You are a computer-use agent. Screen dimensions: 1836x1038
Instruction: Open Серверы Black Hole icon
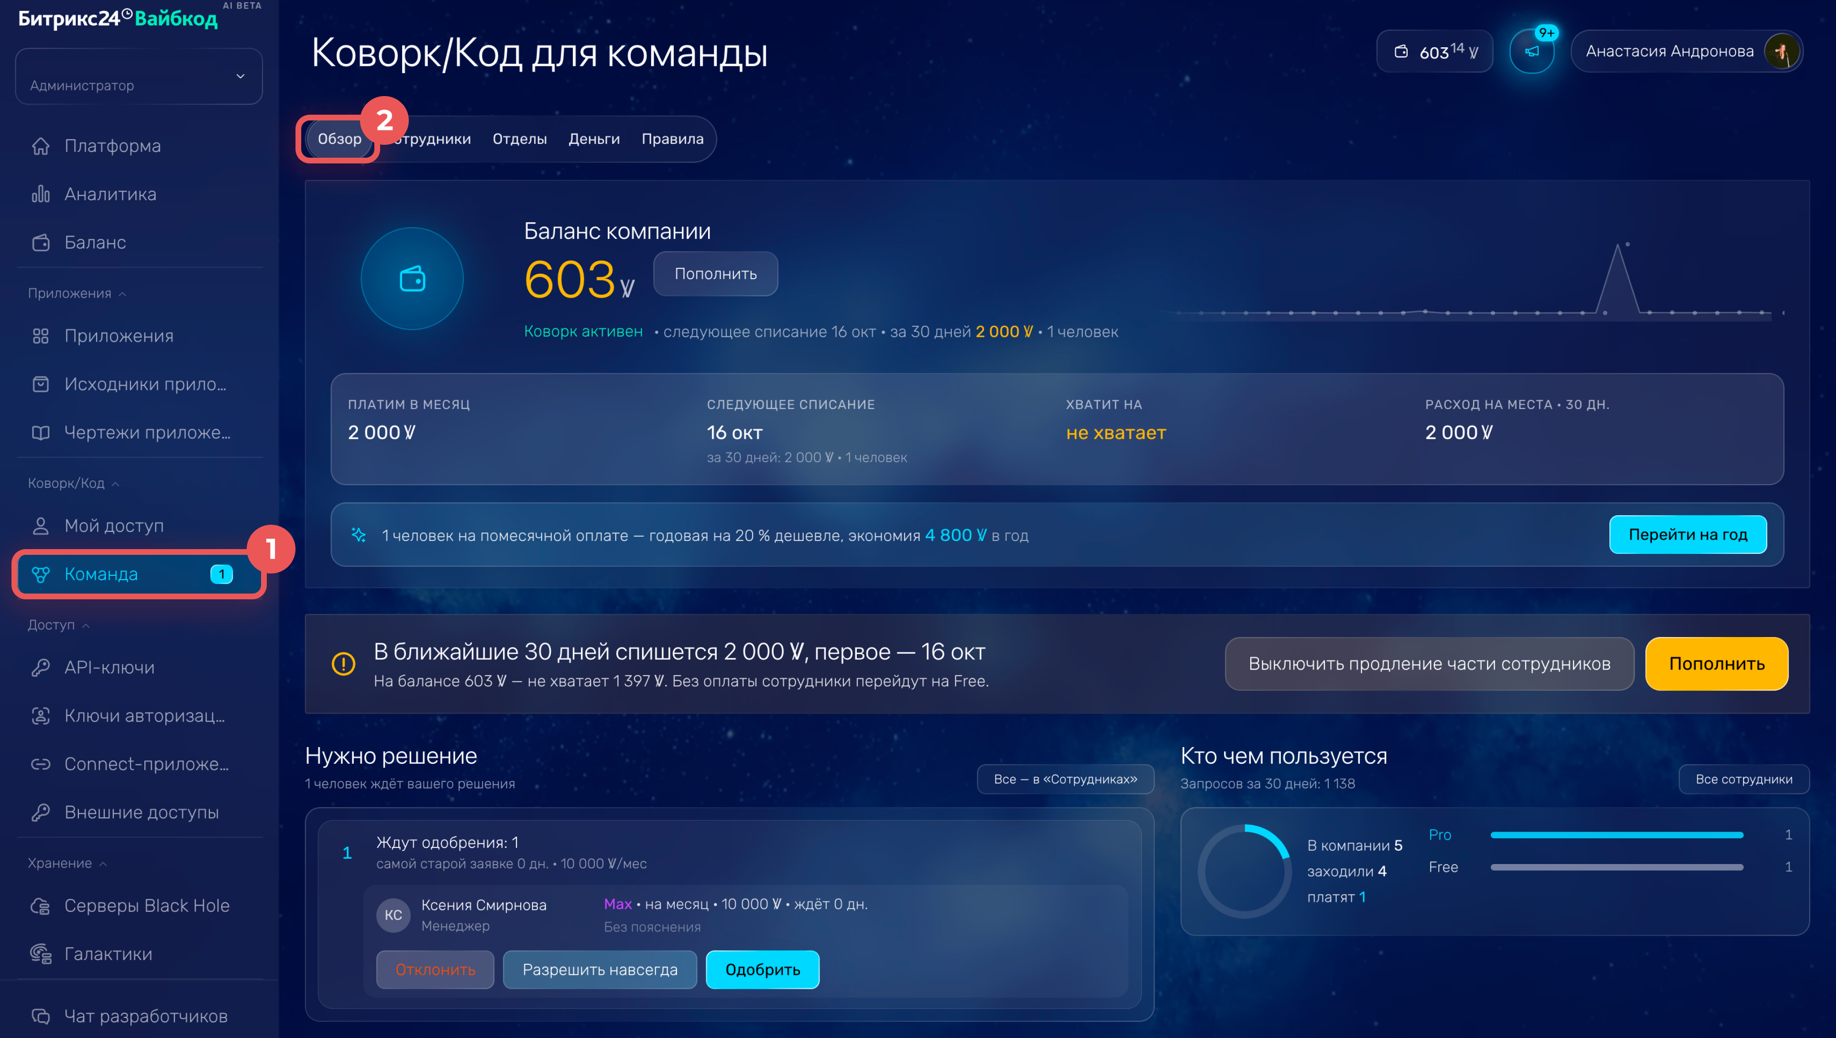tap(41, 906)
